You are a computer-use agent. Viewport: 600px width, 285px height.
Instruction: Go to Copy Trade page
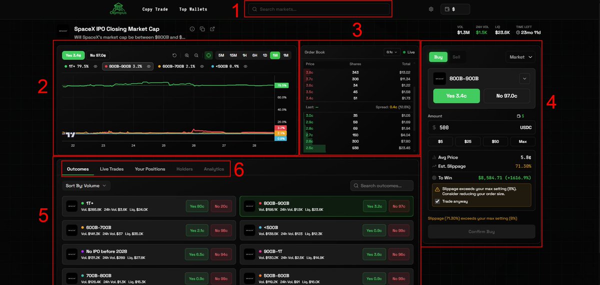point(155,9)
